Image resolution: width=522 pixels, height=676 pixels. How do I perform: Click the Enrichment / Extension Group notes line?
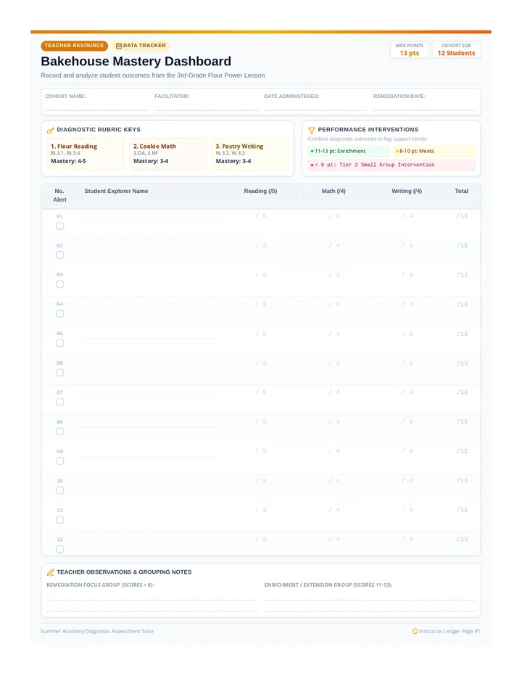pyautogui.click(x=370, y=600)
